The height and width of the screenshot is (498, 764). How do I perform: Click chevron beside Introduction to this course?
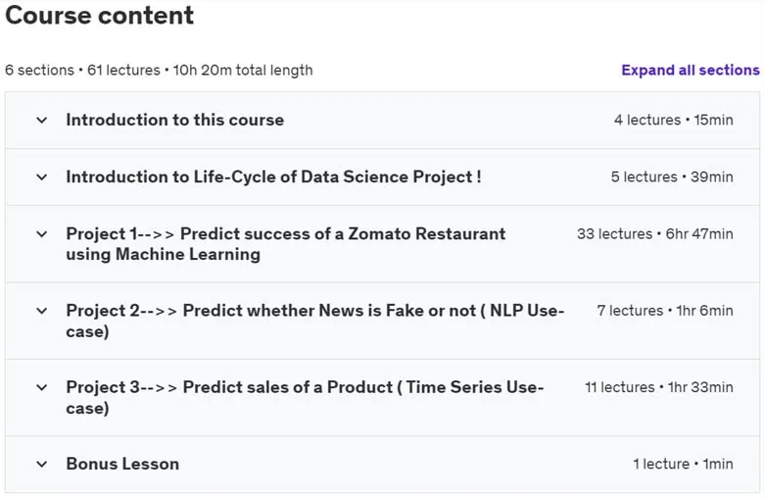pos(42,120)
